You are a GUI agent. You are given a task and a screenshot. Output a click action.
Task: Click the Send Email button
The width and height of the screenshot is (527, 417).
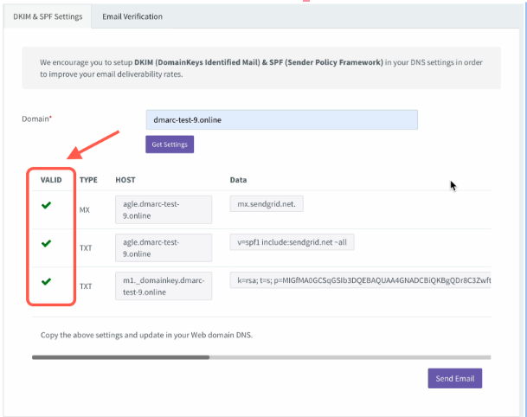tap(454, 378)
